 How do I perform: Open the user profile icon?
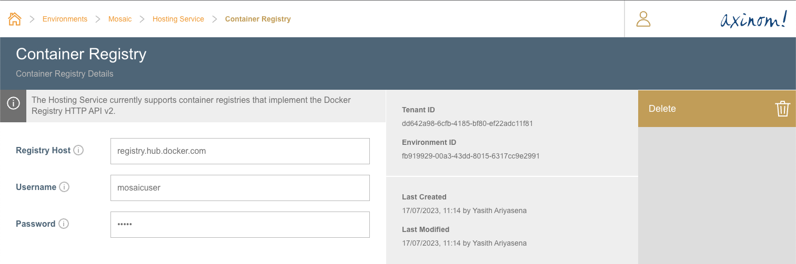click(643, 19)
